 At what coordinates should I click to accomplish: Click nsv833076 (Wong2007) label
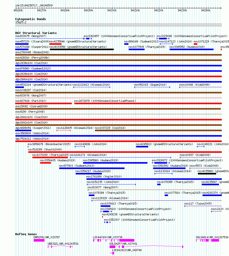pos(31,95)
